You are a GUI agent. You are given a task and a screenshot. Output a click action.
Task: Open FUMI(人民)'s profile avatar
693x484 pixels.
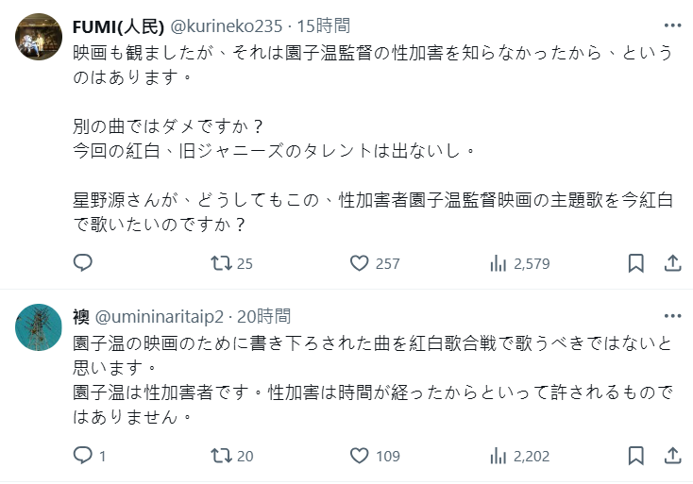click(x=41, y=37)
